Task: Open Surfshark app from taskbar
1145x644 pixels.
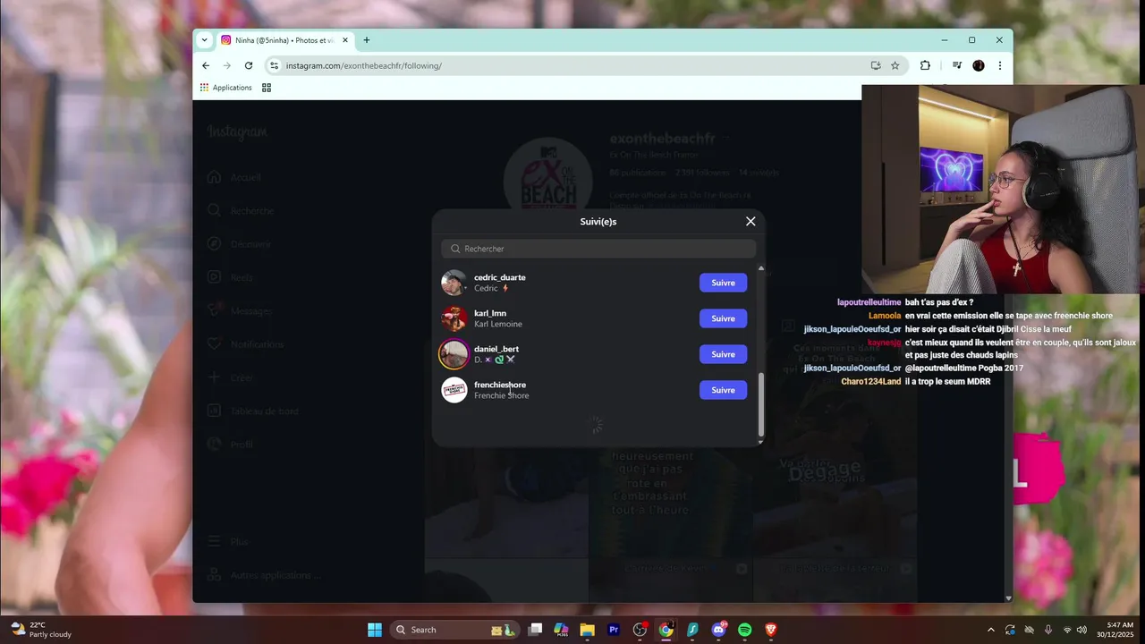Action: (x=692, y=630)
